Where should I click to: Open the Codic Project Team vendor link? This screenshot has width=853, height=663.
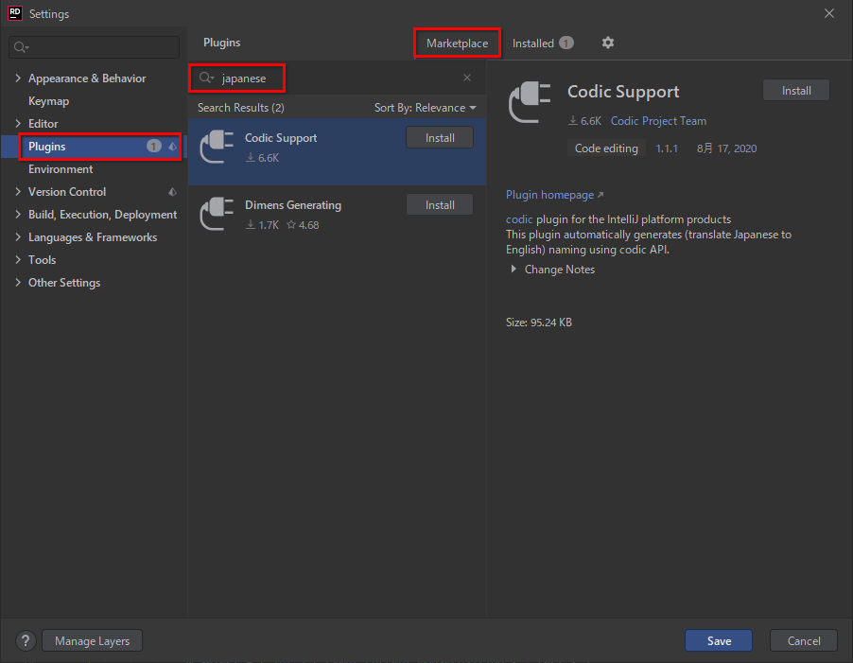[x=658, y=121]
